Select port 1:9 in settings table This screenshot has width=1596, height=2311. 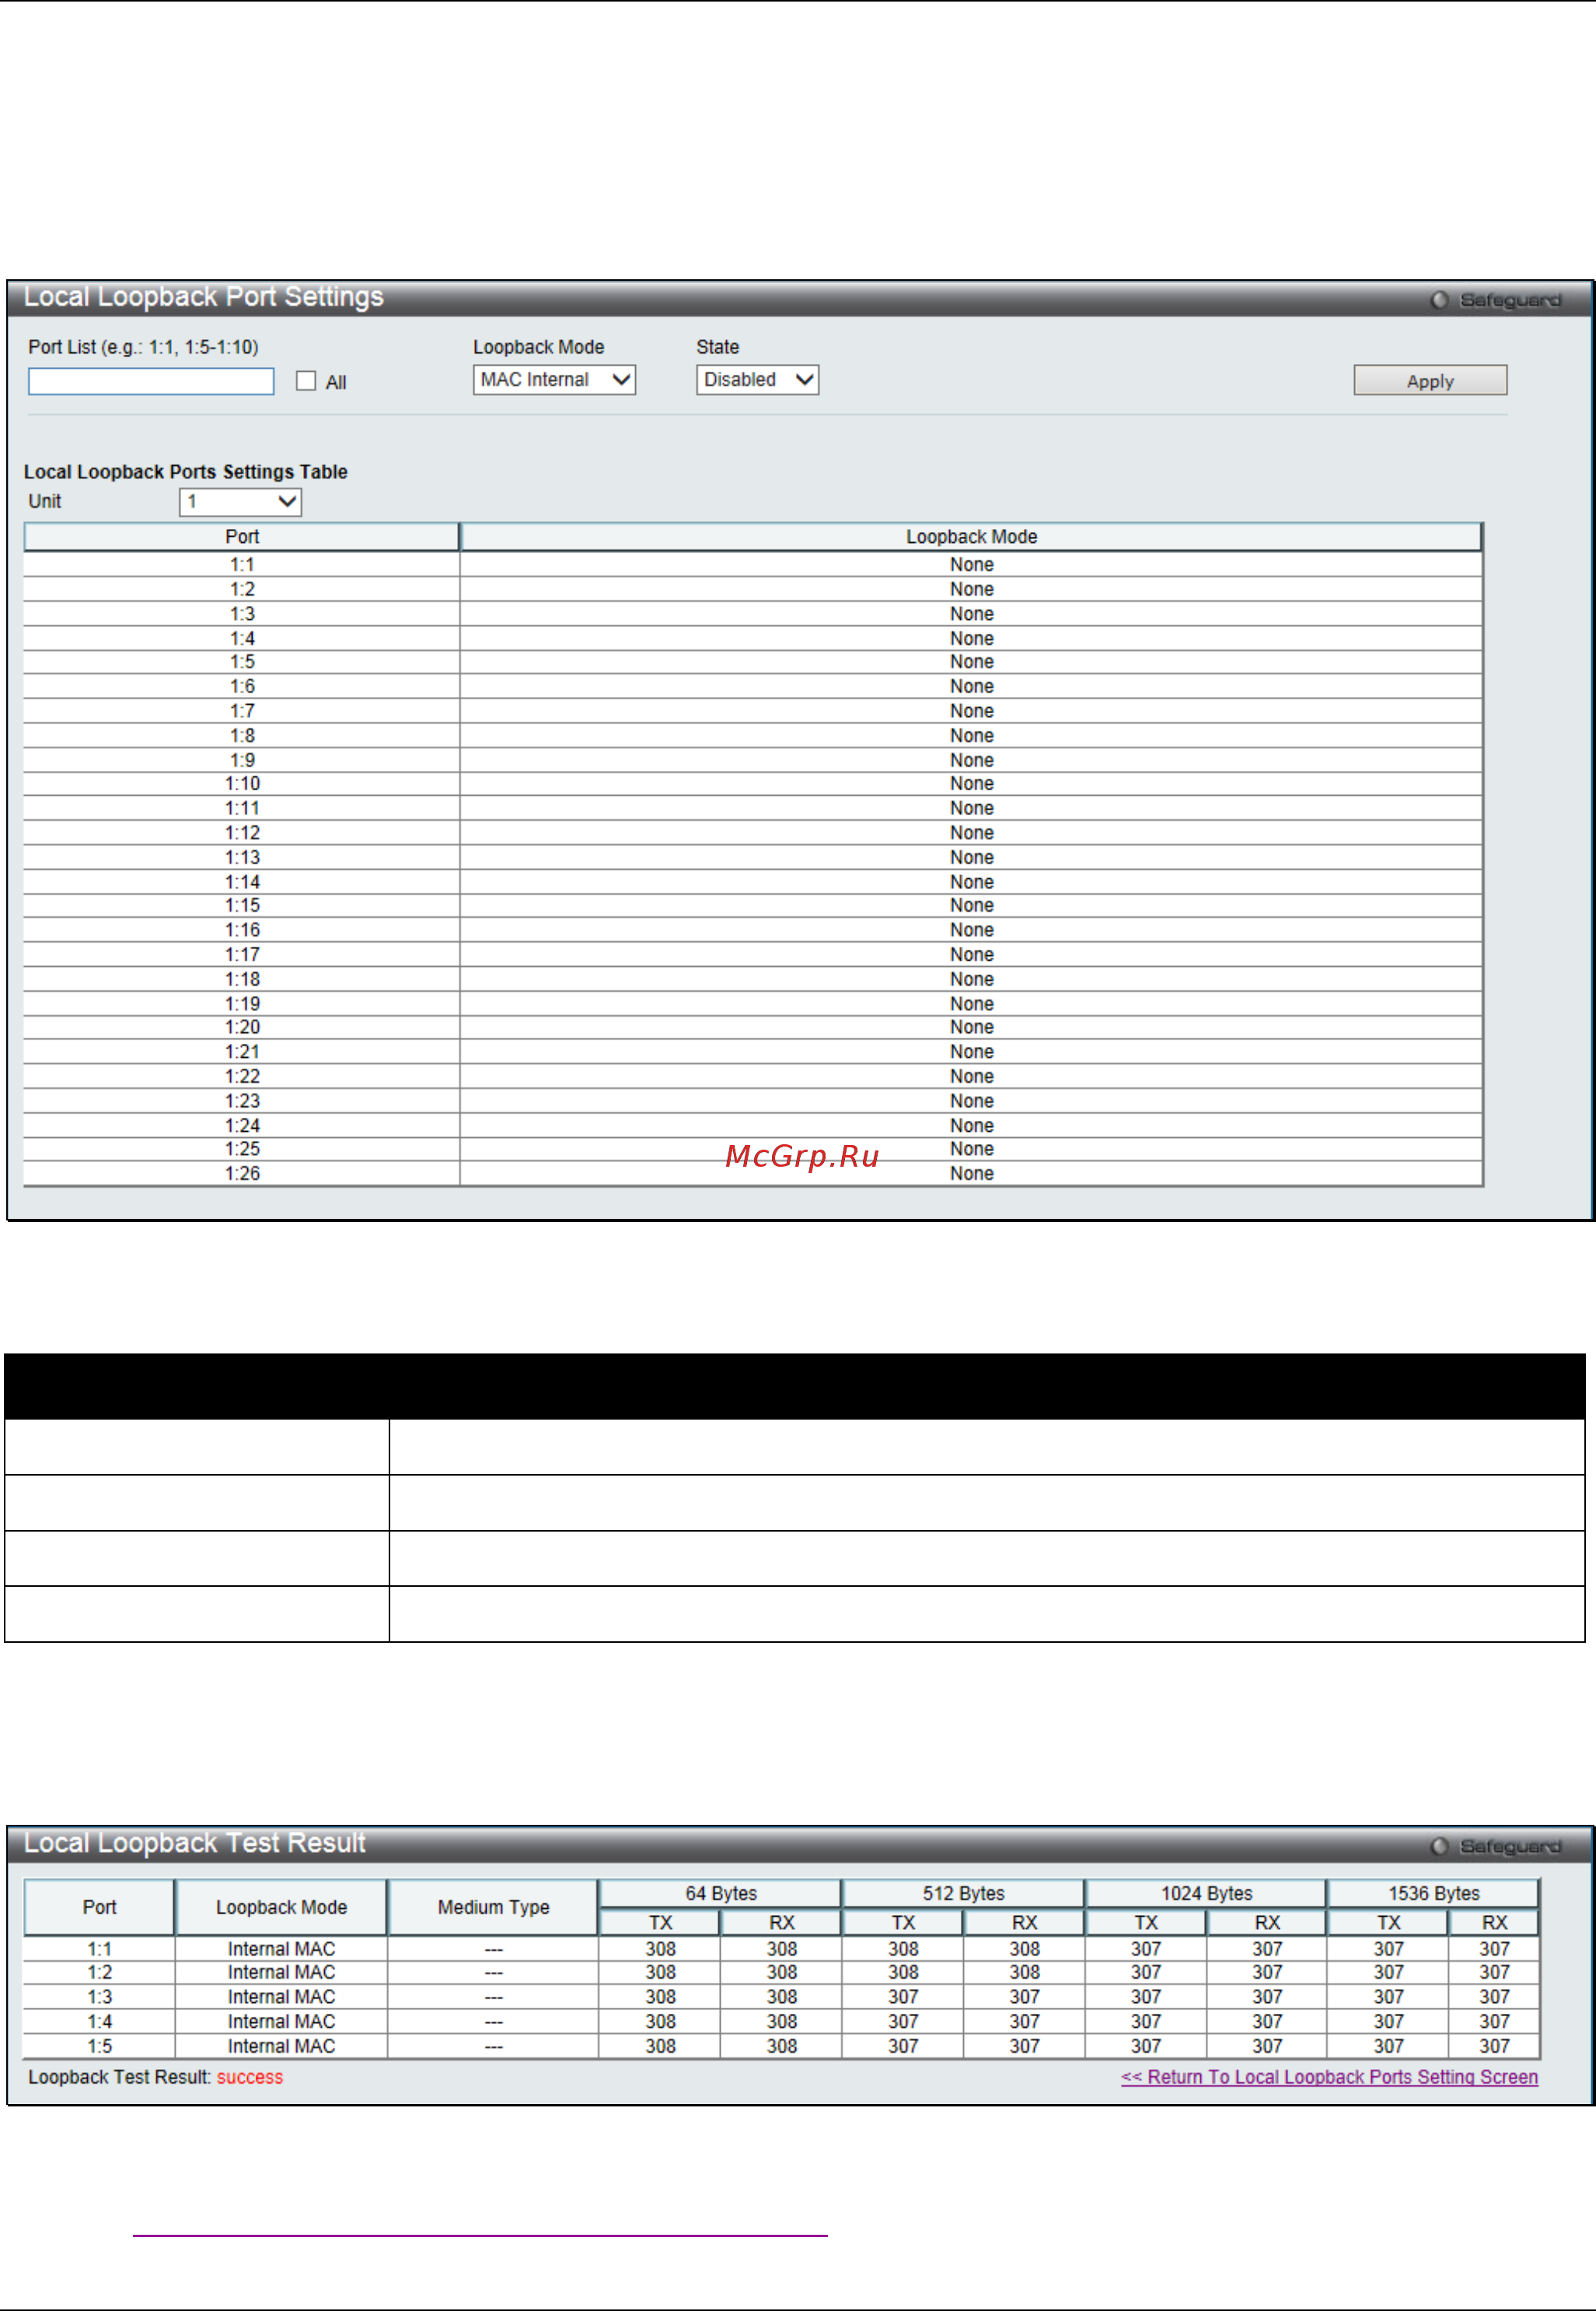tap(242, 760)
